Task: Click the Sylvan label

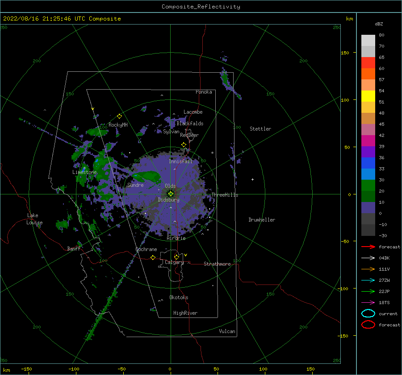Action: 171,132
